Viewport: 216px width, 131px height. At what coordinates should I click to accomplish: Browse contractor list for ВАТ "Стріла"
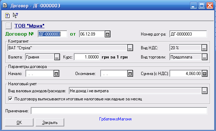pos(130,48)
